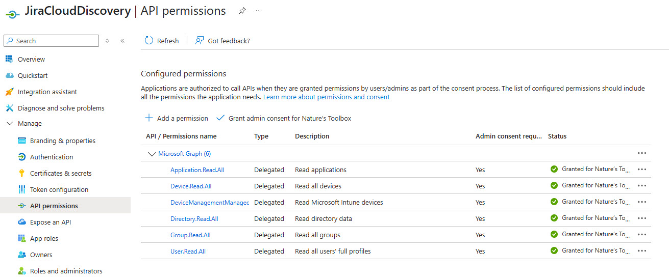Click the JiraCloudDiscovery app icon

12,14
